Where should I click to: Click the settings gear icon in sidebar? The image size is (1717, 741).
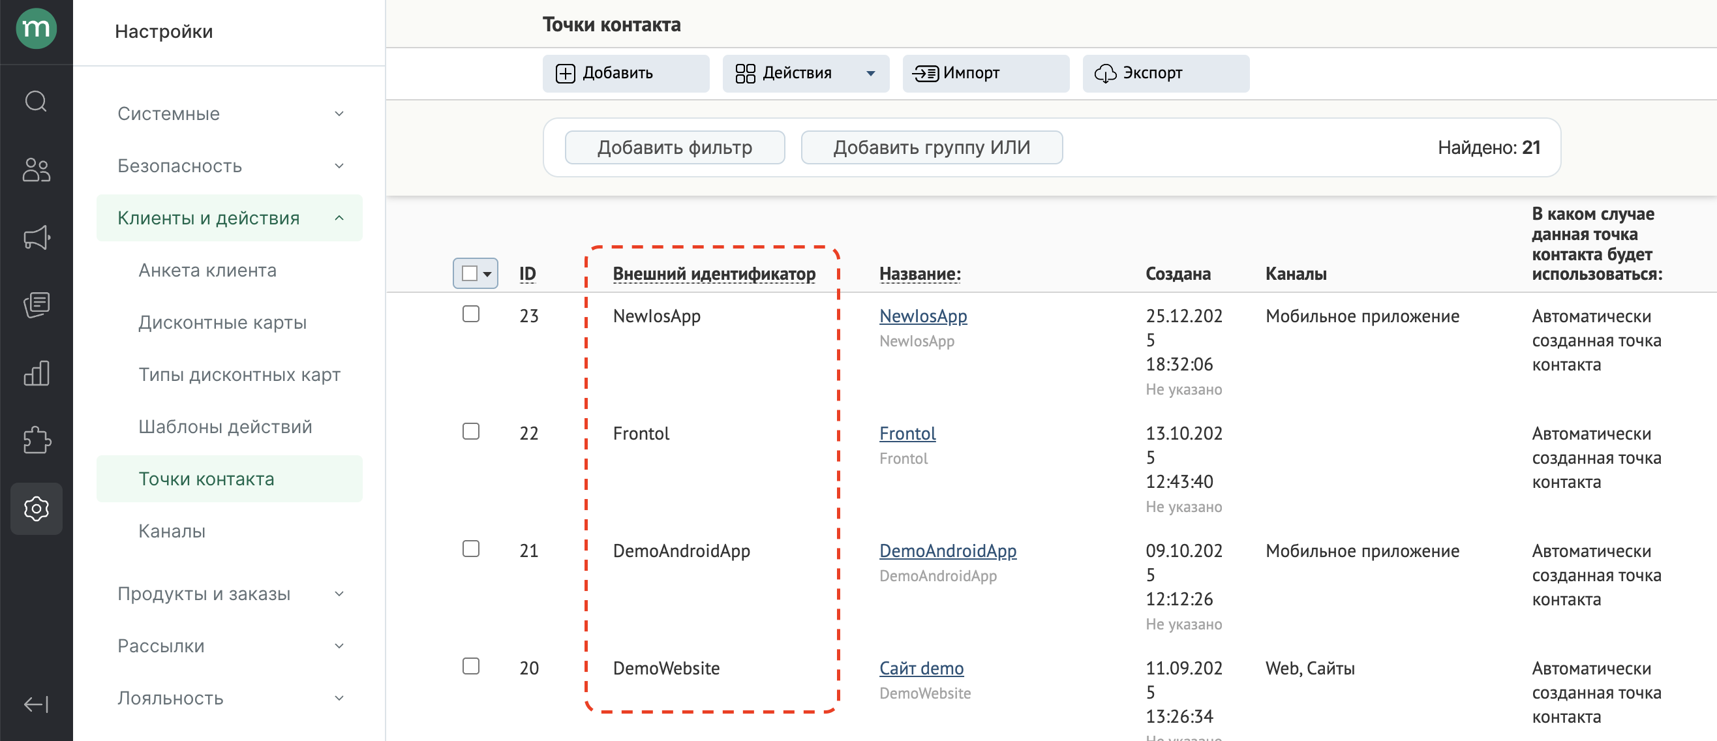[x=36, y=509]
